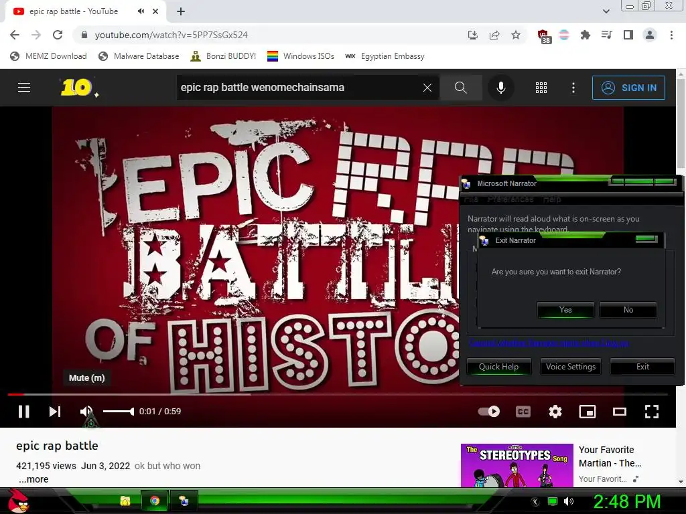
Task: Open the Chrome profile avatar
Action: click(650, 35)
